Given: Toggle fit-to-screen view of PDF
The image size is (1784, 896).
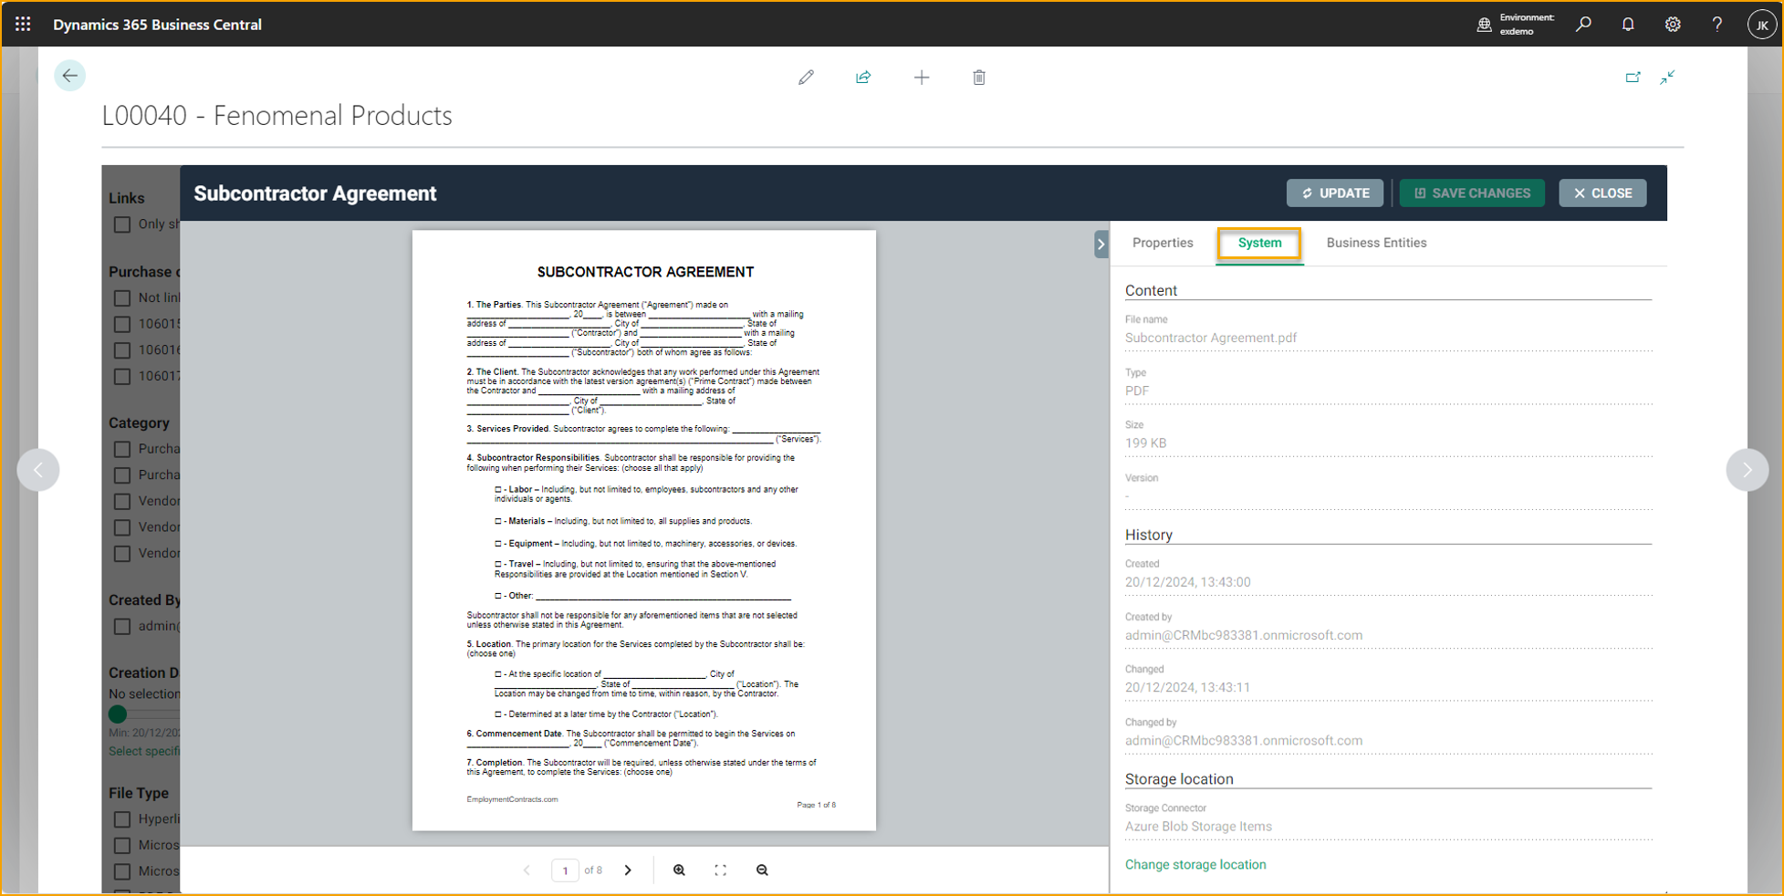Looking at the screenshot, I should (720, 870).
